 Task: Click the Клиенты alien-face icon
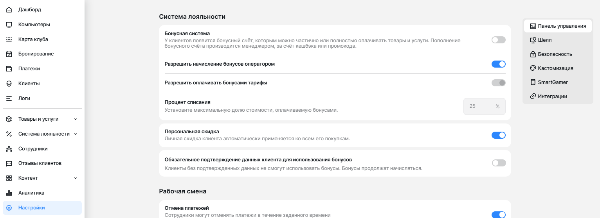[9, 84]
